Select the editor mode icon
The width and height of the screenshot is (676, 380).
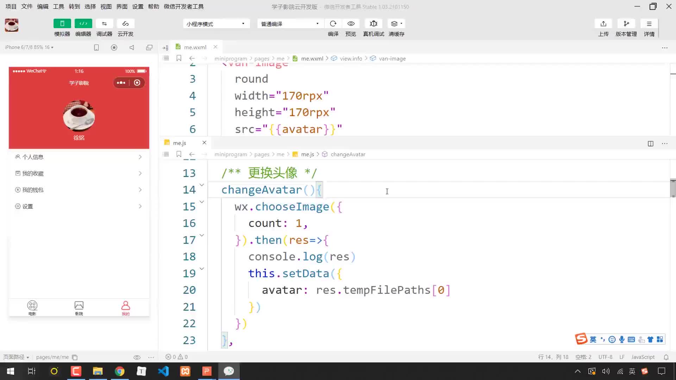tap(83, 23)
